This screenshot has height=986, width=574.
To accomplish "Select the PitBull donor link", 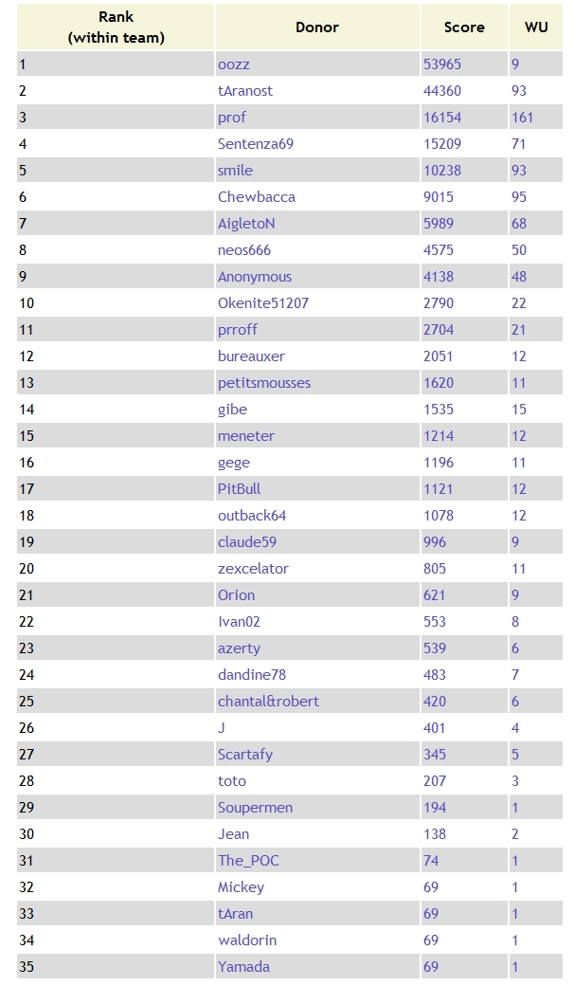I will 239,488.
